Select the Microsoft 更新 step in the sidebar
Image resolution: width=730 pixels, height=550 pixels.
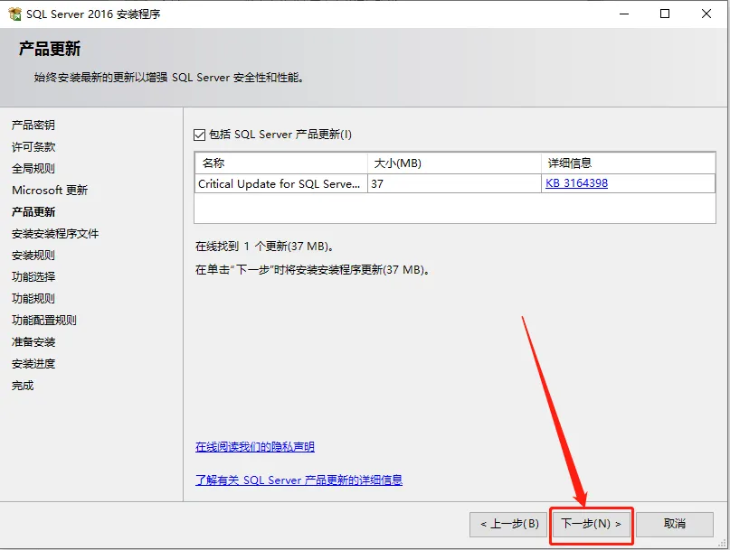(50, 191)
